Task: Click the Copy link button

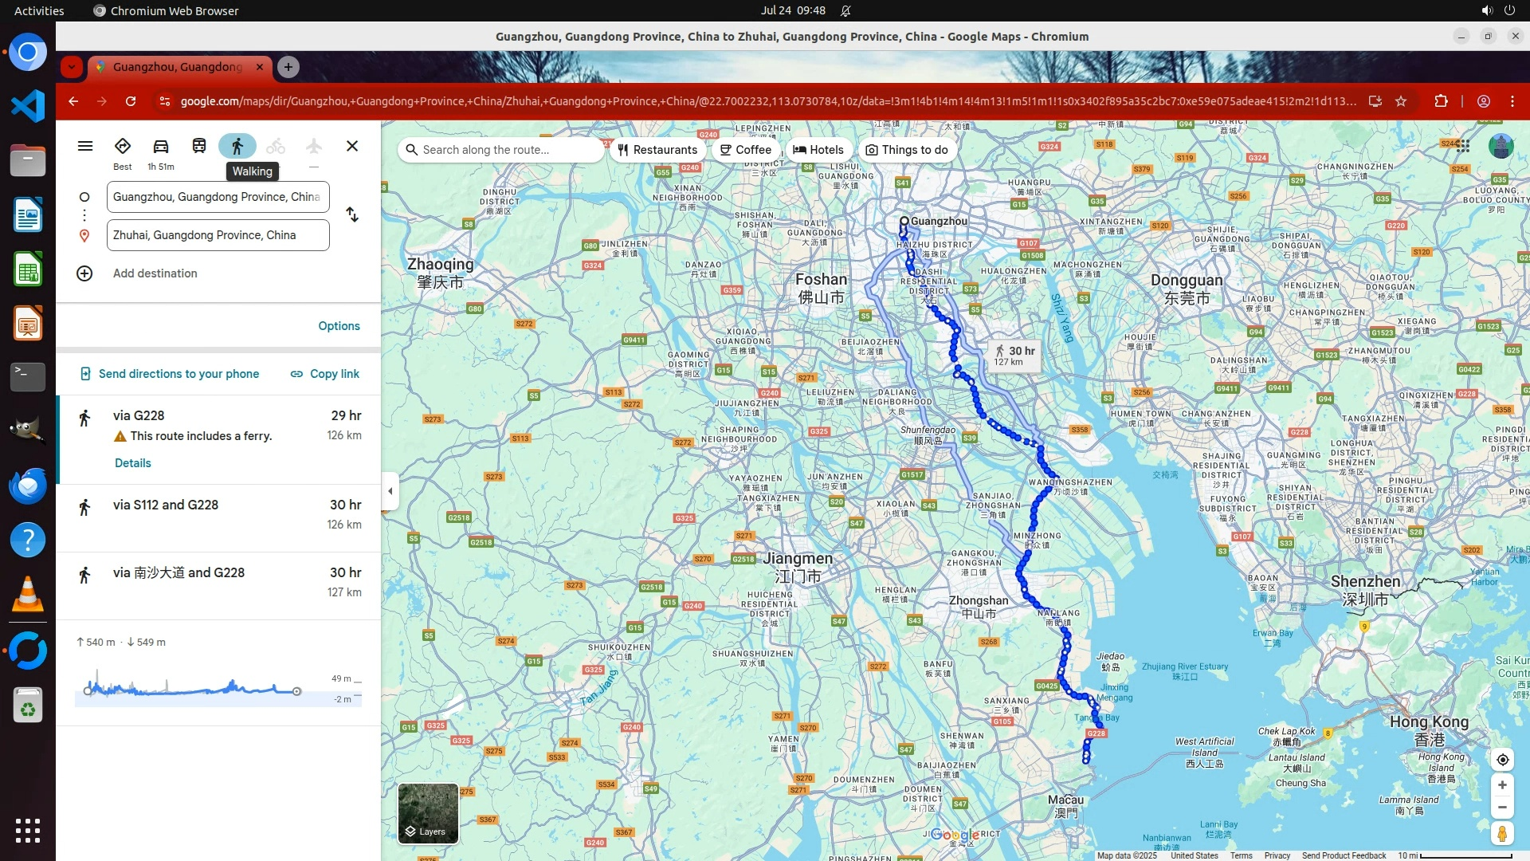Action: point(325,374)
